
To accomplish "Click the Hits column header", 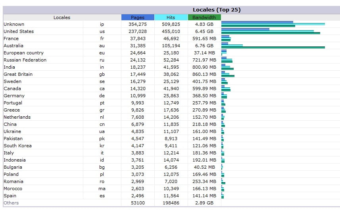I will click(x=171, y=17).
